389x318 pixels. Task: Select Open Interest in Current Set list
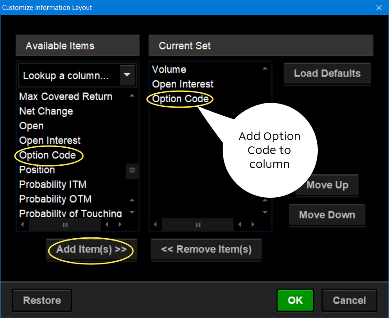[183, 84]
